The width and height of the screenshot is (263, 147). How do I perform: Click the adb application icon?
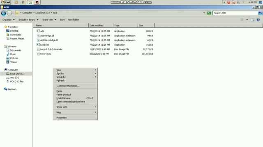38,31
